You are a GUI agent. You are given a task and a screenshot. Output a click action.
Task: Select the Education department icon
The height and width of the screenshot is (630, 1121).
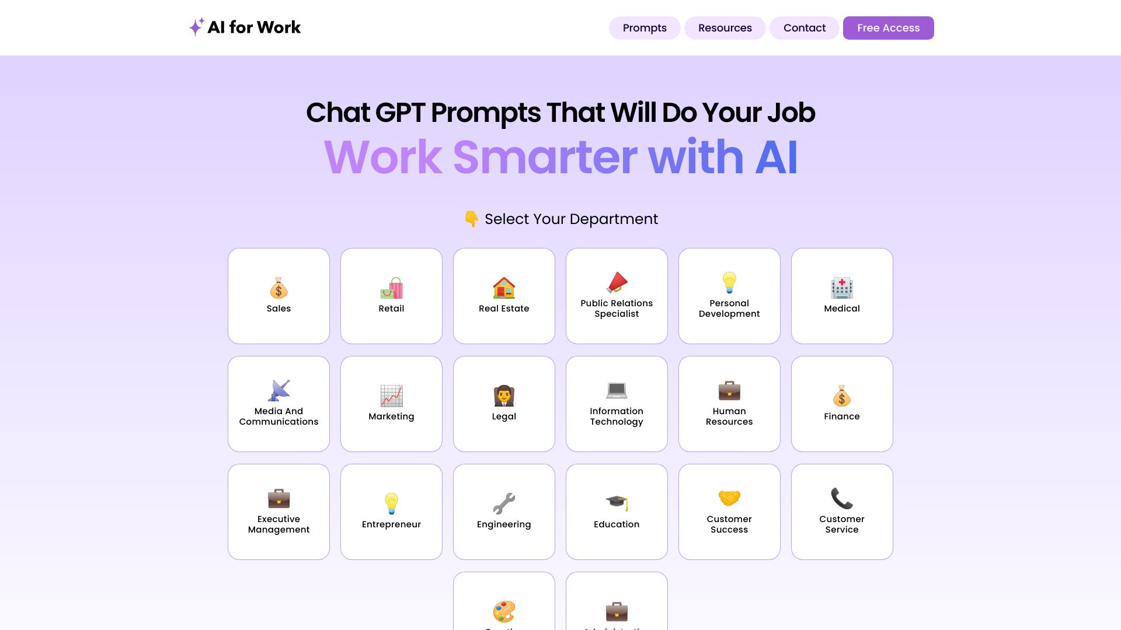[x=616, y=501]
